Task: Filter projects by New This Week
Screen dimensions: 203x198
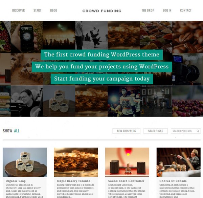Action: tap(126, 131)
